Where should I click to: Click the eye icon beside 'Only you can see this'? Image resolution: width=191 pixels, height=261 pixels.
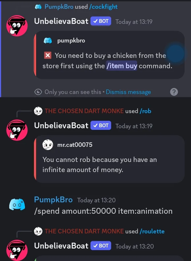(x=38, y=92)
